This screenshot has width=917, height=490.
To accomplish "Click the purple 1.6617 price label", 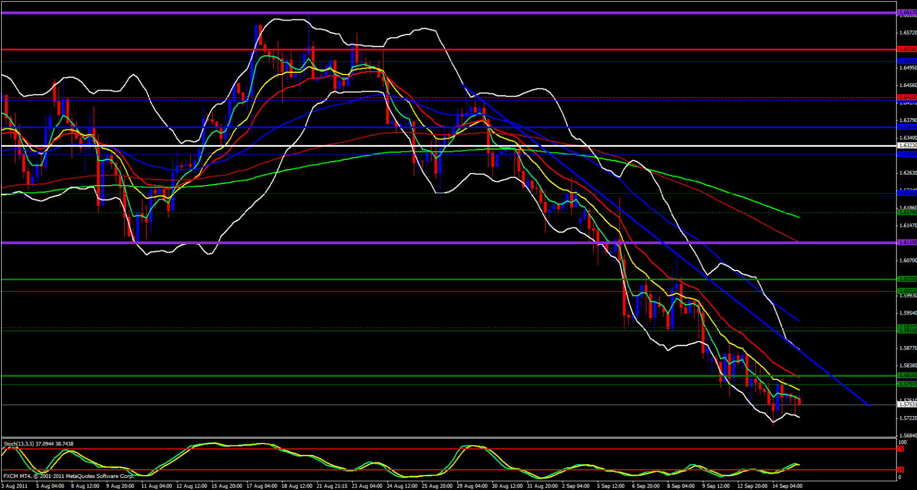I will click(x=907, y=12).
